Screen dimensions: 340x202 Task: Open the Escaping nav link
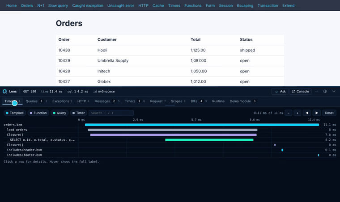click(245, 6)
